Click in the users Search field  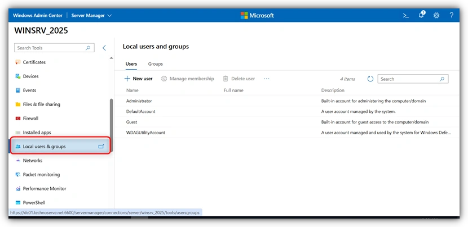tap(413, 79)
